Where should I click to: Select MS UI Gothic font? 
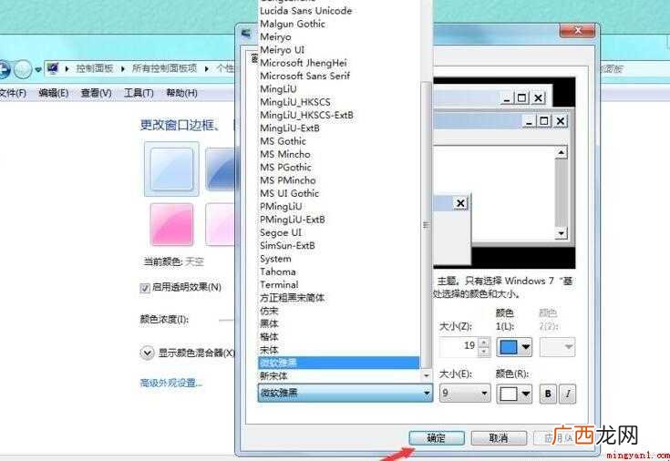pos(289,193)
